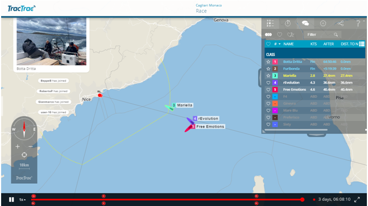Screen dimensions: 368x206
Task: Zoom out of the map with minus
Action: (x=31, y=147)
